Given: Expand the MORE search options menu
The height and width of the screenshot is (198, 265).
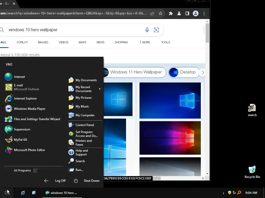Looking at the screenshot, I should coord(145,42).
